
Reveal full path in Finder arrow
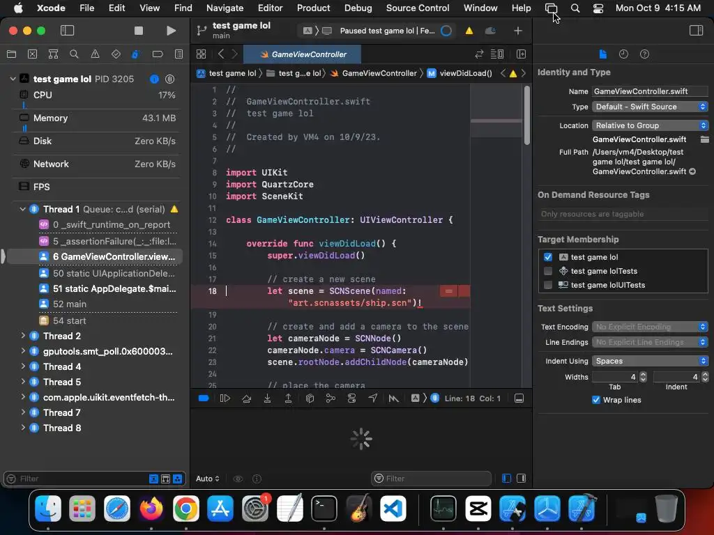click(x=692, y=171)
